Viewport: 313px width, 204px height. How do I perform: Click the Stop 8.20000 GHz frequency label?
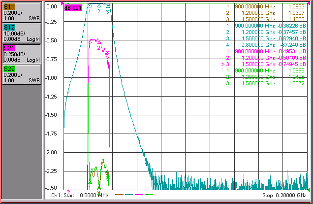pos(284,195)
